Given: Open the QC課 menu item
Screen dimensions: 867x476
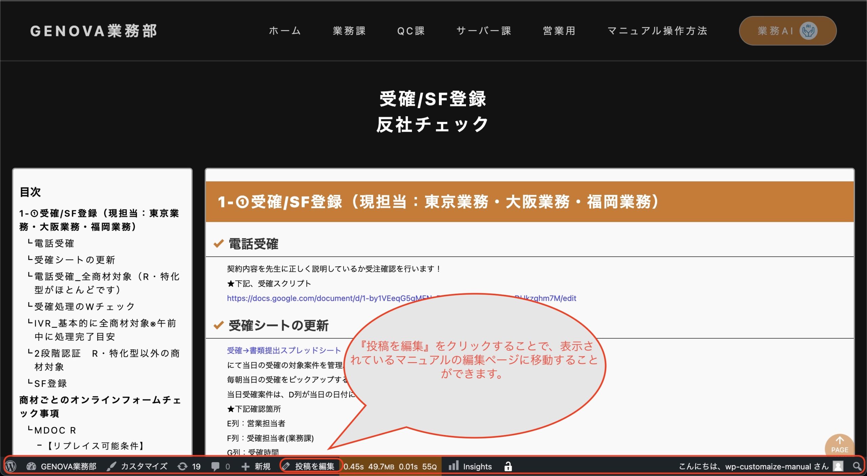Looking at the screenshot, I should pyautogui.click(x=411, y=31).
